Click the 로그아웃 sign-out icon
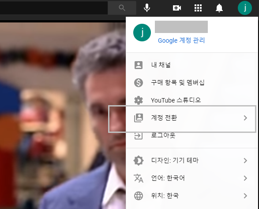 pos(139,136)
